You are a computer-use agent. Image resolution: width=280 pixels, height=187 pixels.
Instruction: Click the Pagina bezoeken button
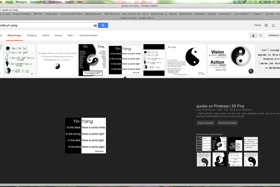206,123
